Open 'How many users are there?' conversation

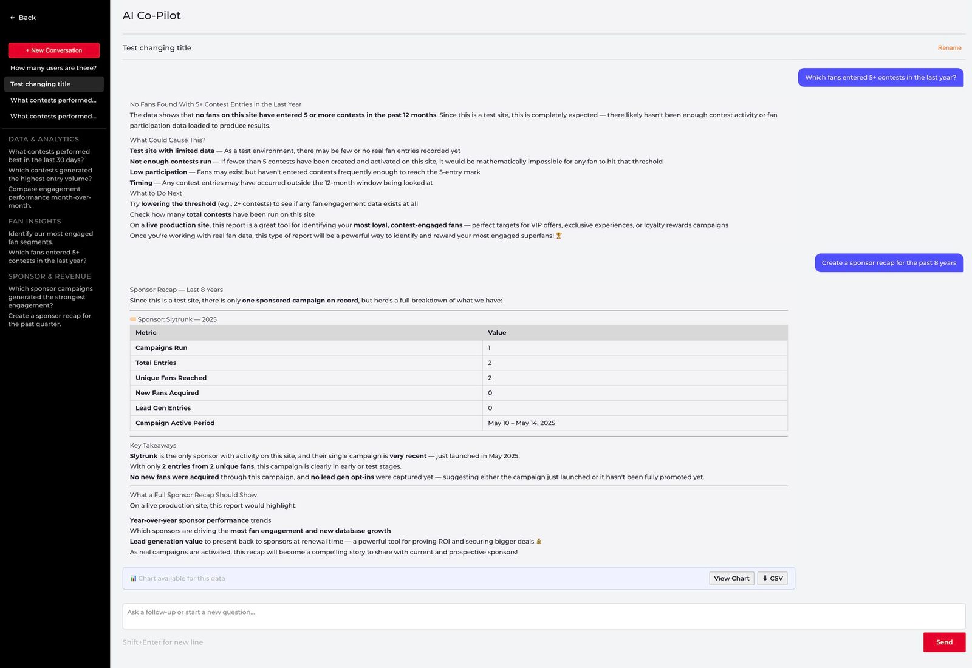click(53, 68)
